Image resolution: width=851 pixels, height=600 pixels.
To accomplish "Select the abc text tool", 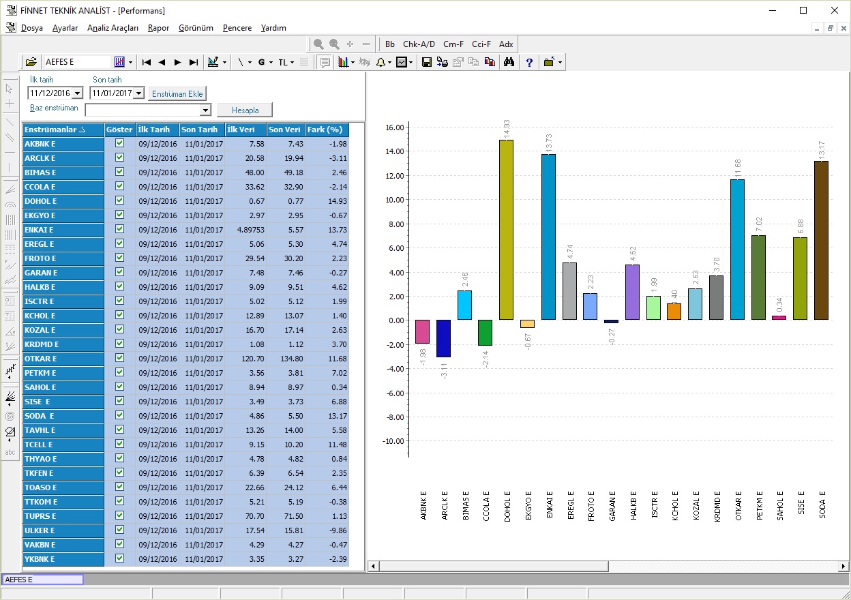I will (x=10, y=452).
